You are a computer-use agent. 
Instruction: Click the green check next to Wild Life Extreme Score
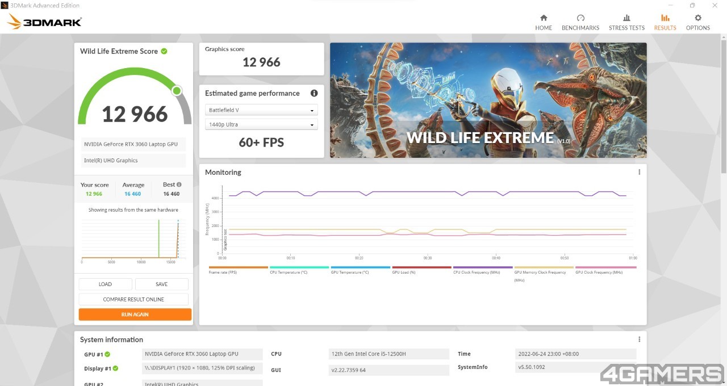coord(164,51)
